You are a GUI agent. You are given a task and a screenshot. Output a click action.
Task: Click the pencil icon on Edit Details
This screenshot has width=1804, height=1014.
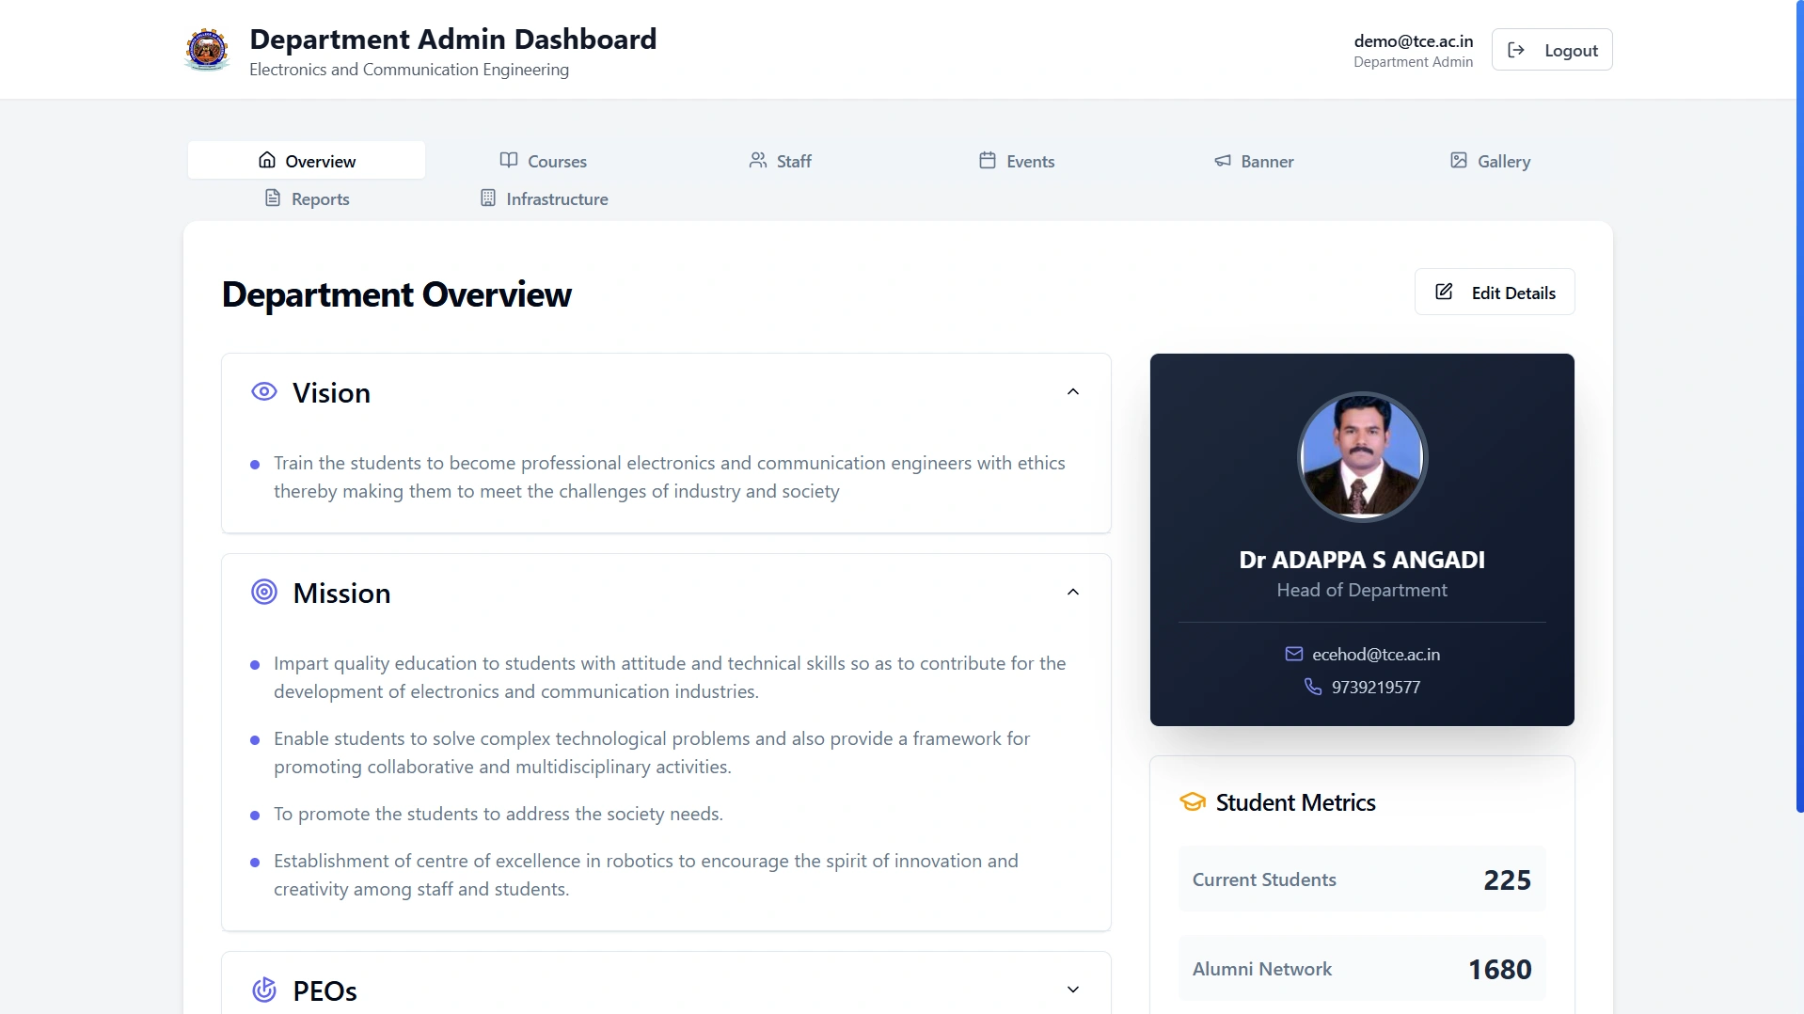[1444, 292]
